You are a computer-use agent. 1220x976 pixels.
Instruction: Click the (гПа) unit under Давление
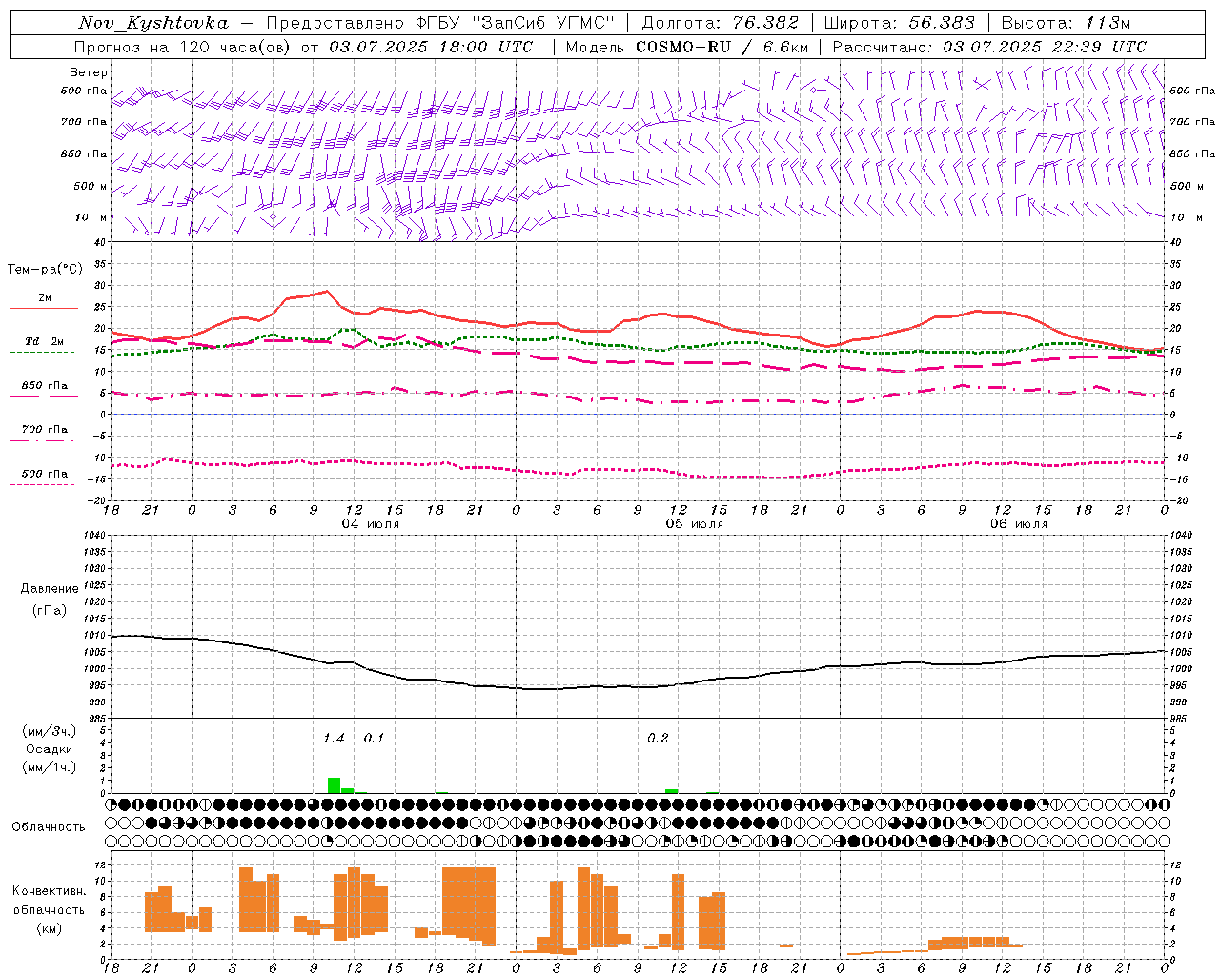(x=49, y=610)
